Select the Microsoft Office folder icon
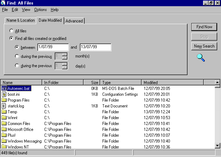 coord(4,129)
